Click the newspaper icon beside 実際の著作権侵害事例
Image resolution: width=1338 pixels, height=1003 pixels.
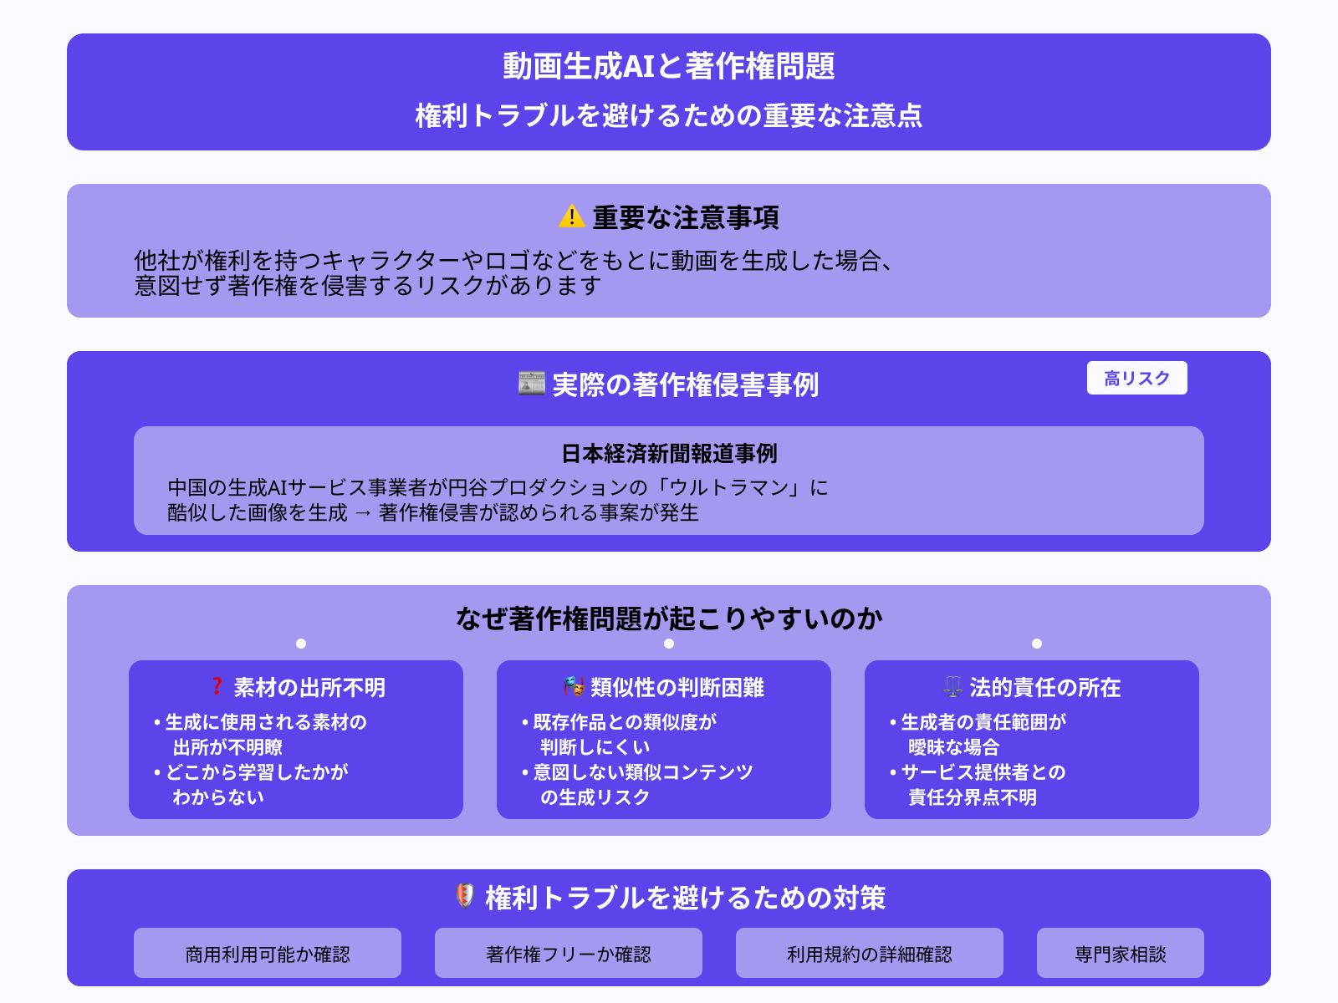(532, 383)
